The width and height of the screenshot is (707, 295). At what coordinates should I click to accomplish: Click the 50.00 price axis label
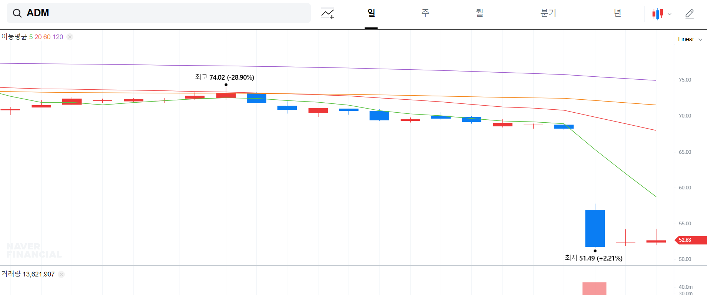tap(685, 259)
